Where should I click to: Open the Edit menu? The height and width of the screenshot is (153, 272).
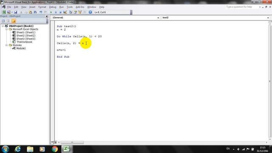[16, 7]
